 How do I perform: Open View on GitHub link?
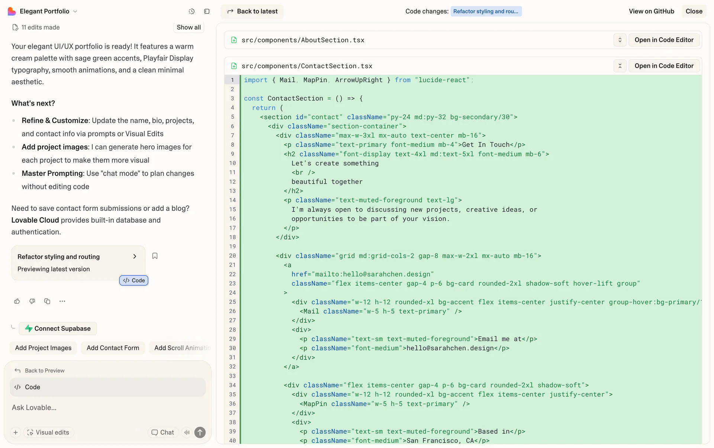pyautogui.click(x=651, y=12)
